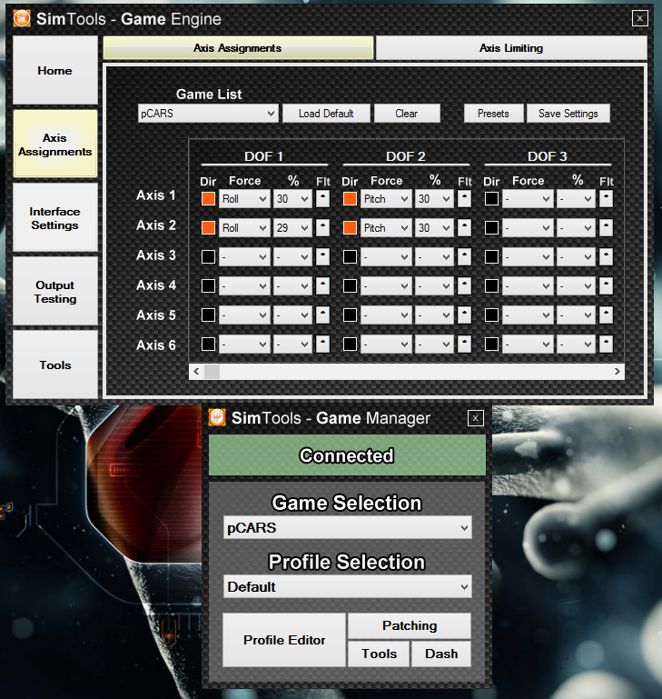The width and height of the screenshot is (662, 699).
Task: Toggle Axis 5 DOF 3 direction box
Action: [x=491, y=315]
